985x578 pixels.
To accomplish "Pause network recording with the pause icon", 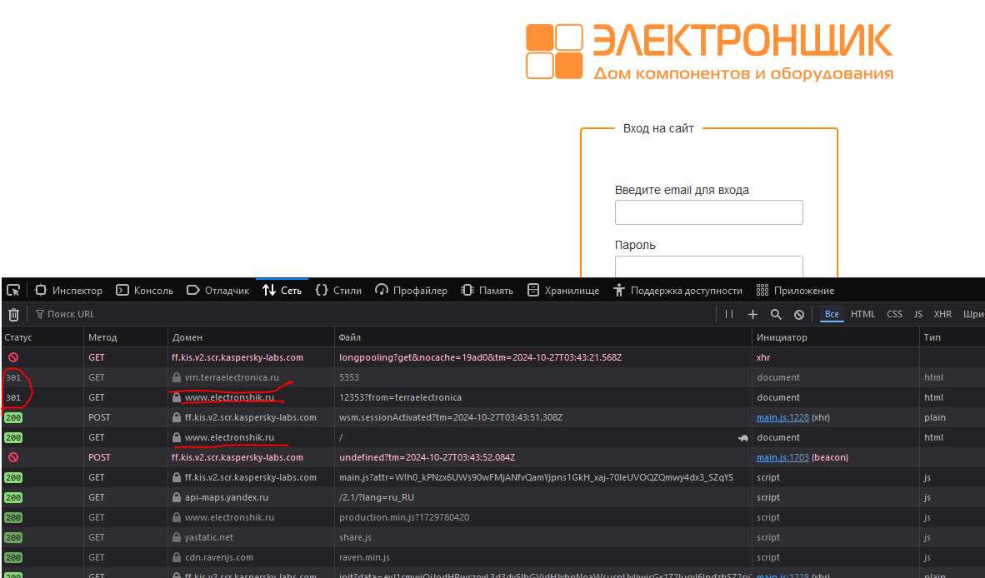I will (728, 315).
